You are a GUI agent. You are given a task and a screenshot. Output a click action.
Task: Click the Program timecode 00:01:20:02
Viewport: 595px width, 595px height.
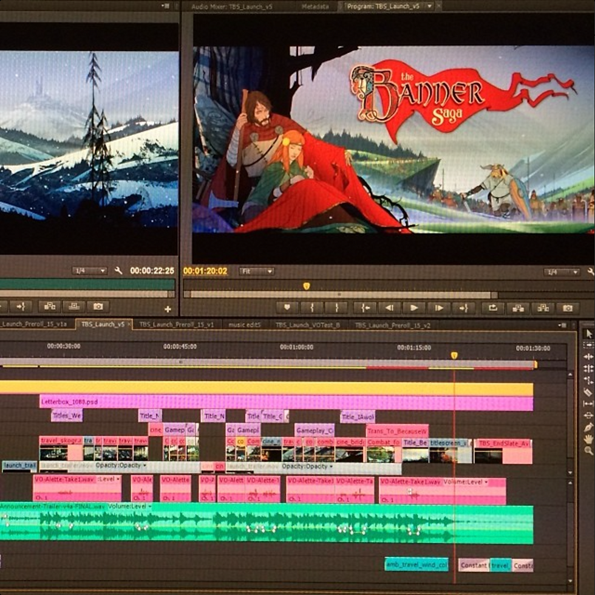(x=205, y=271)
